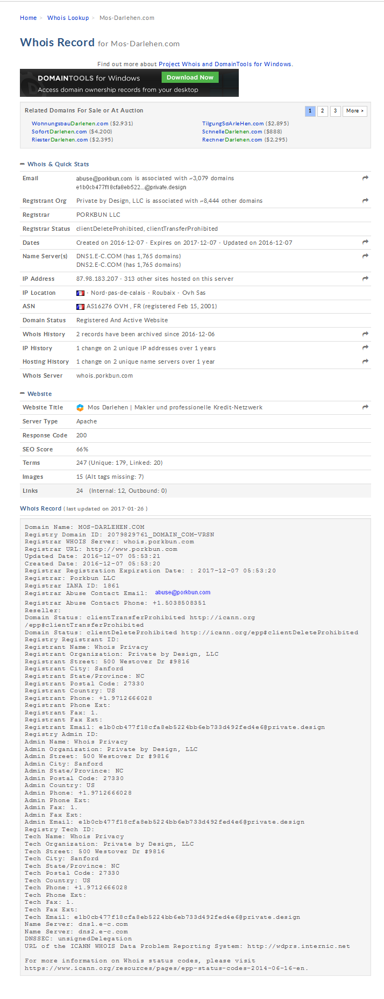Select page 3 of related domains
This screenshot has height=999, width=384.
click(x=335, y=111)
